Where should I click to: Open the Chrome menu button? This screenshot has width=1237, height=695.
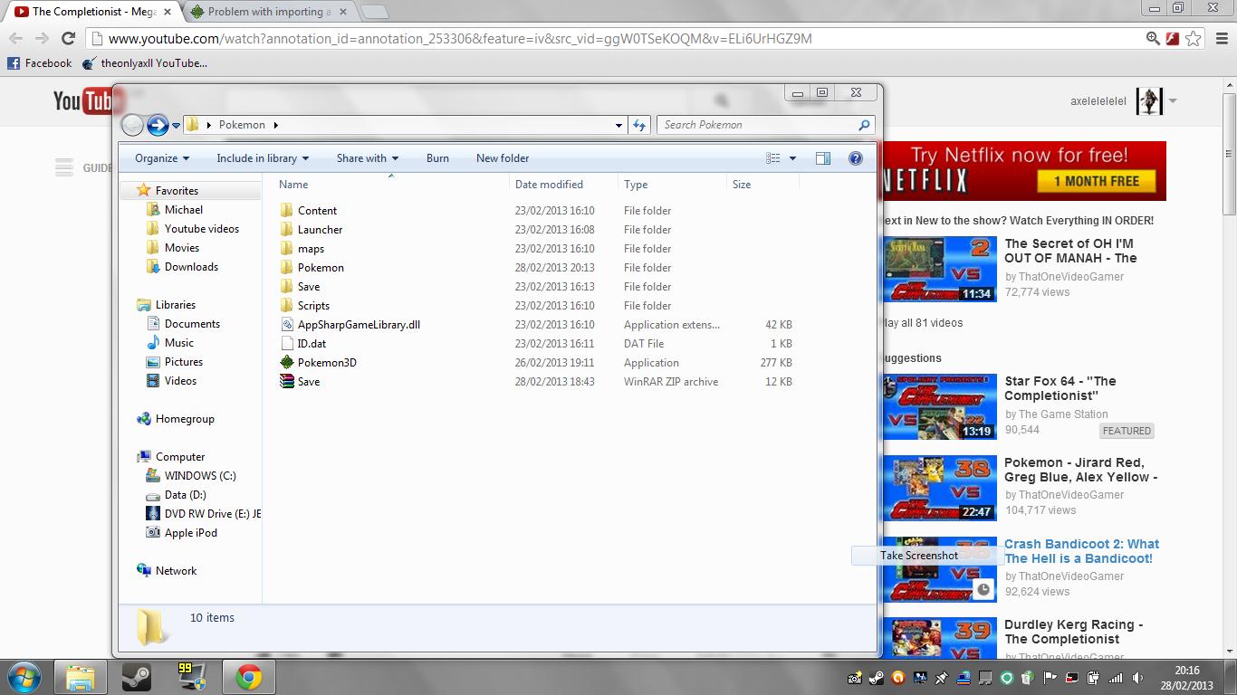click(1222, 39)
